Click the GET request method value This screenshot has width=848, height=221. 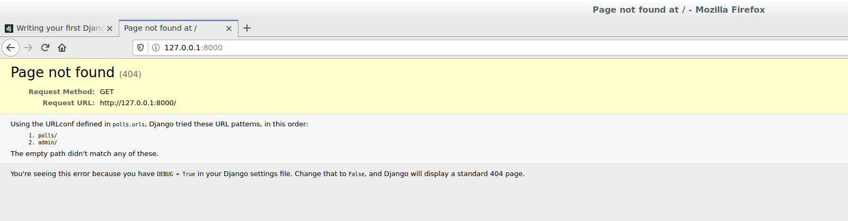[107, 92]
